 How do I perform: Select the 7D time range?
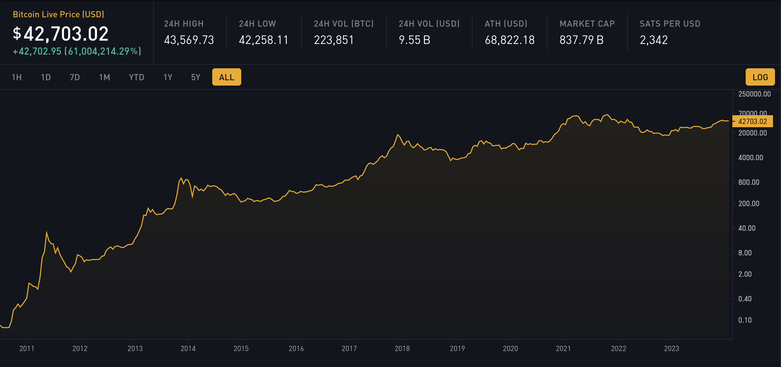pyautogui.click(x=75, y=77)
